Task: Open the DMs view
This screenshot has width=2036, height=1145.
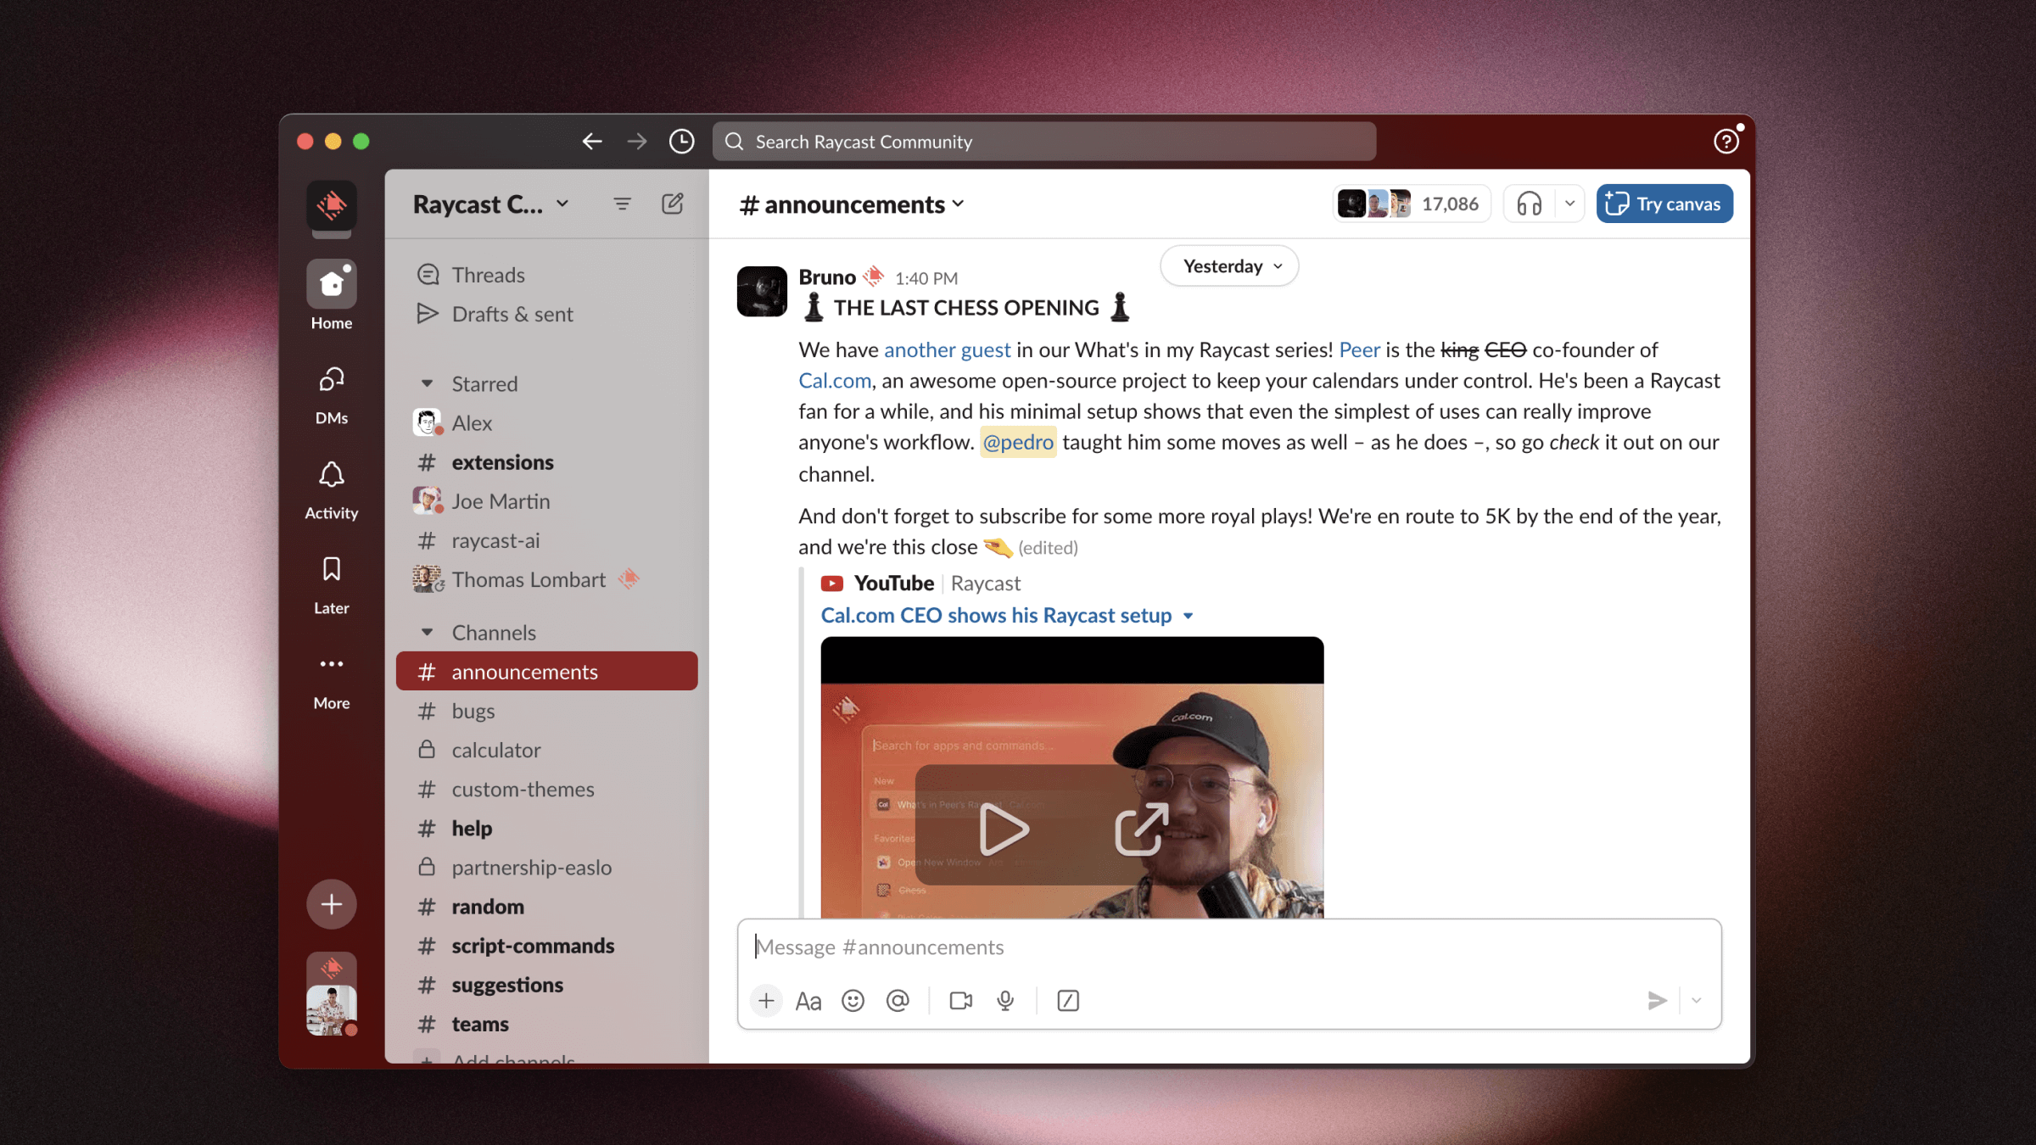Action: click(332, 394)
